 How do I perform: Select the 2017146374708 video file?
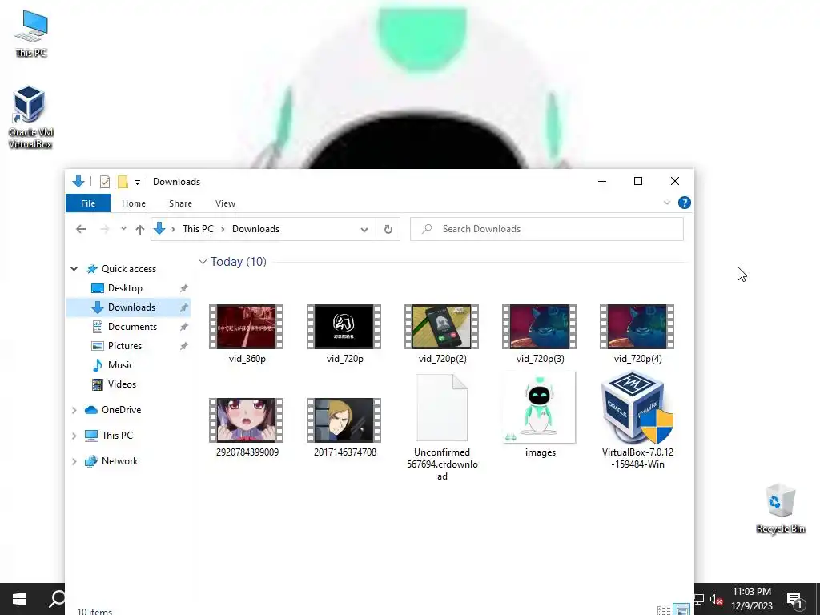344,428
